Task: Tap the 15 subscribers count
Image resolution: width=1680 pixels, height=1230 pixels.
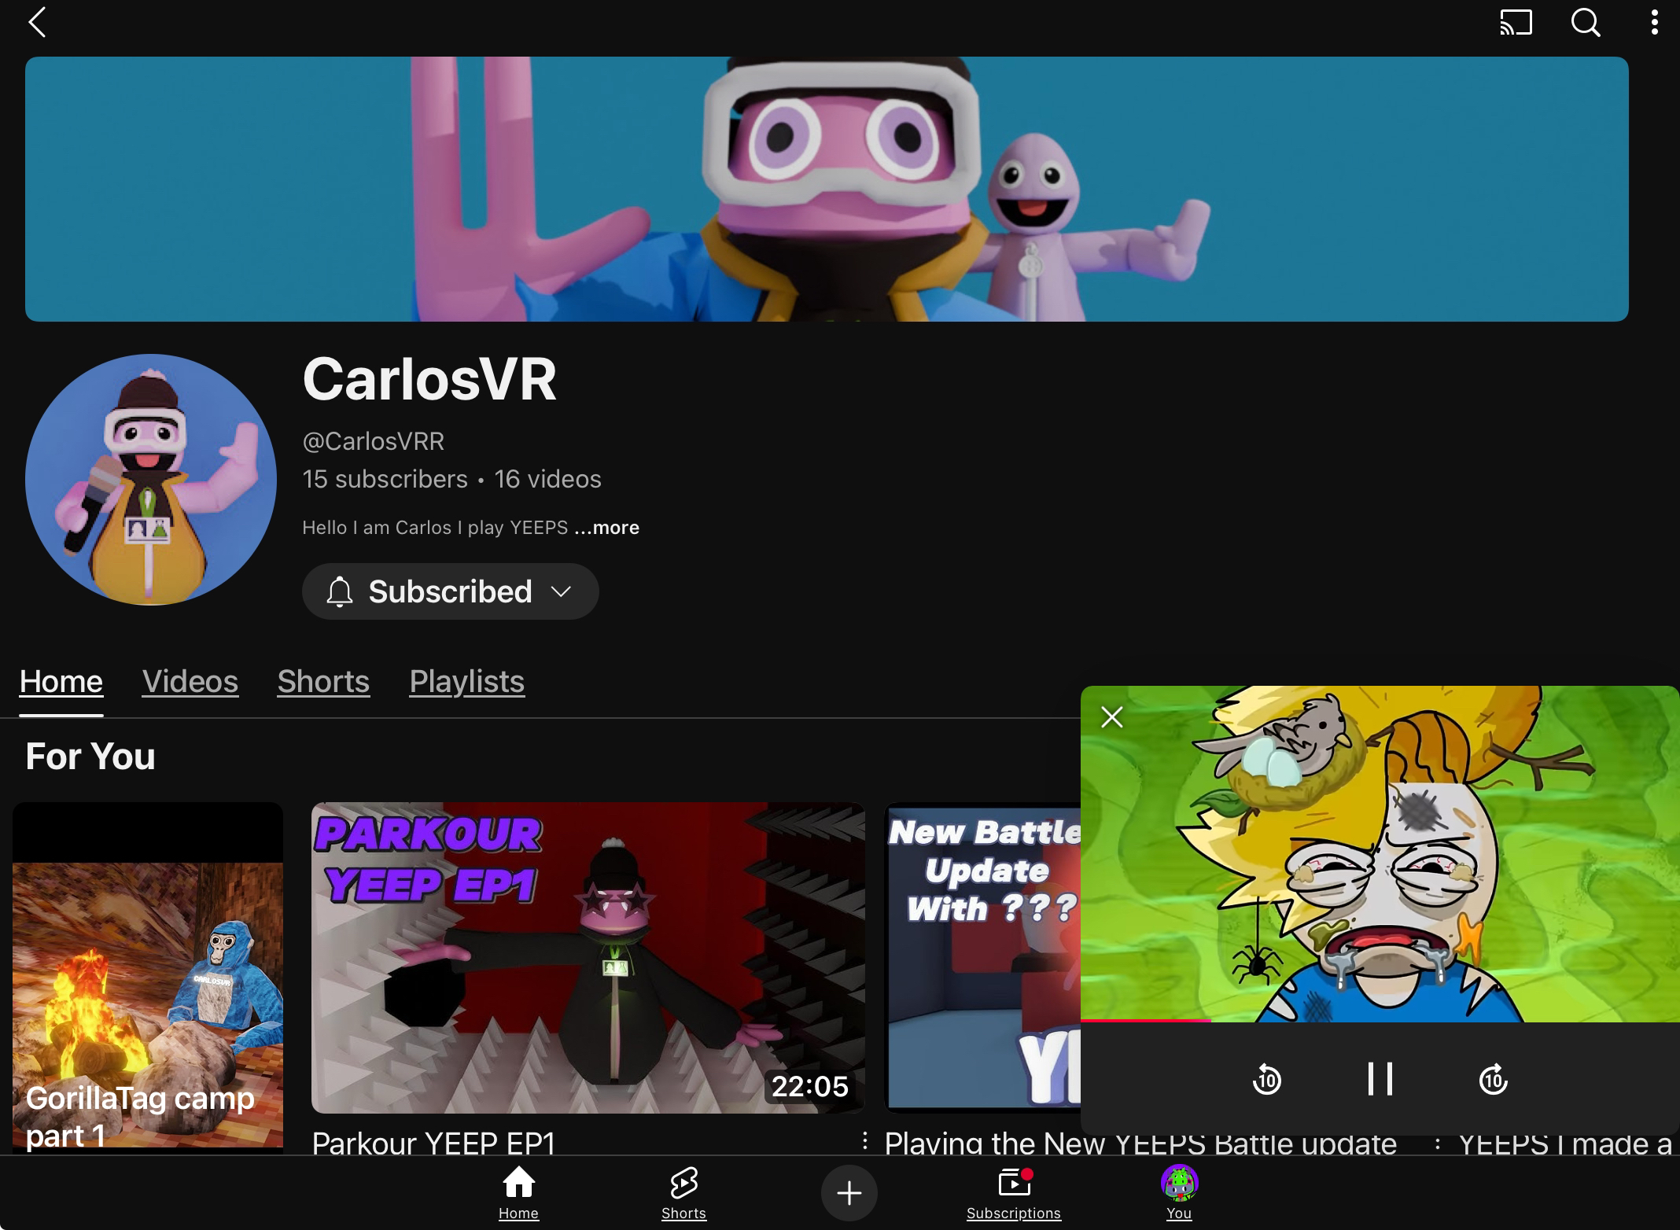Action: click(385, 479)
